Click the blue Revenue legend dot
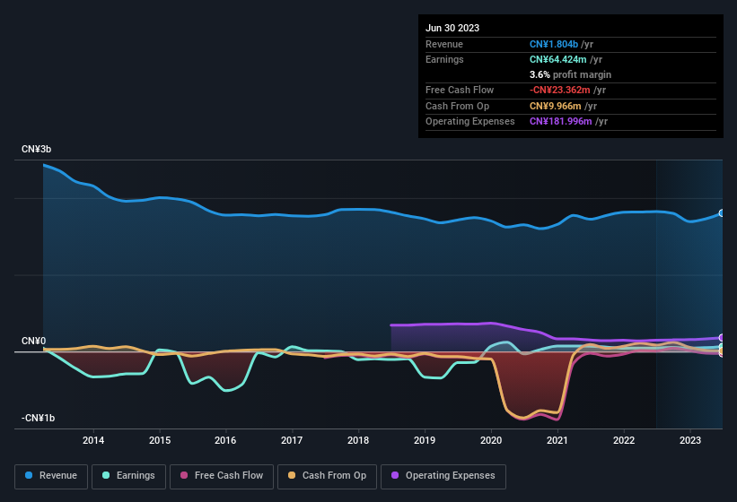The width and height of the screenshot is (737, 502). [29, 475]
